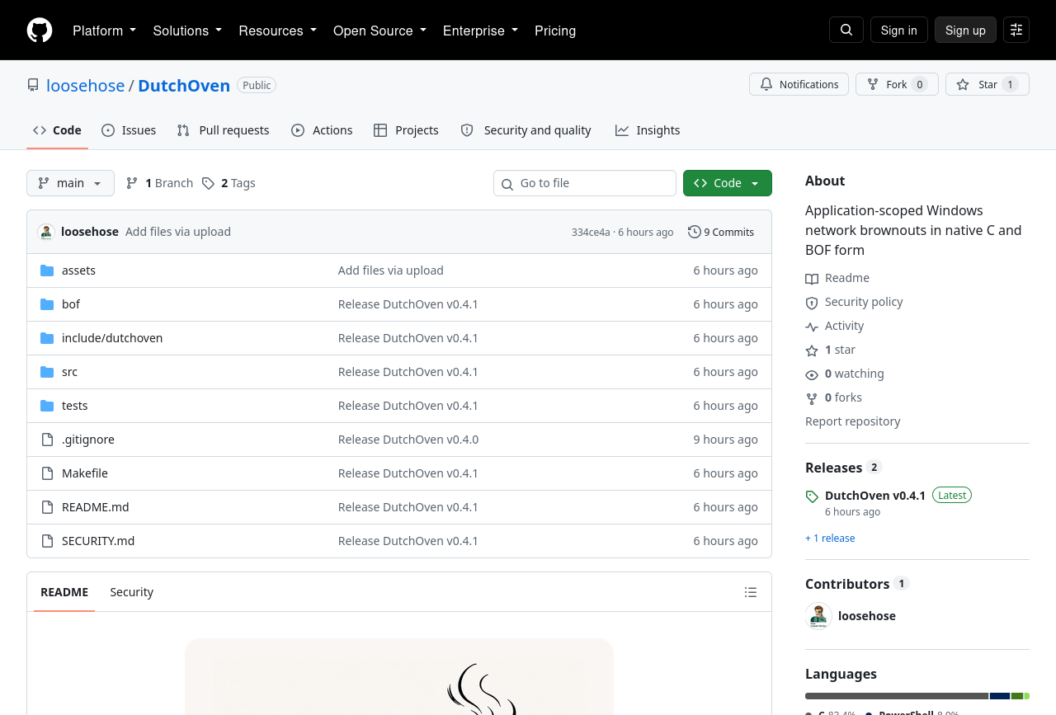Click the Sign in button
This screenshot has height=715, width=1056.
[x=899, y=30]
